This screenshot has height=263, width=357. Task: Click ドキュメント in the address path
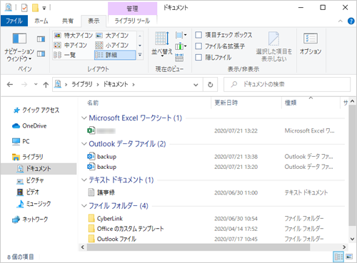pyautogui.click(x=116, y=84)
